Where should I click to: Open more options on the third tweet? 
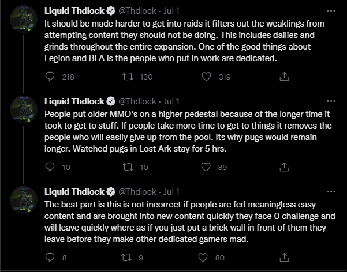[x=330, y=191]
